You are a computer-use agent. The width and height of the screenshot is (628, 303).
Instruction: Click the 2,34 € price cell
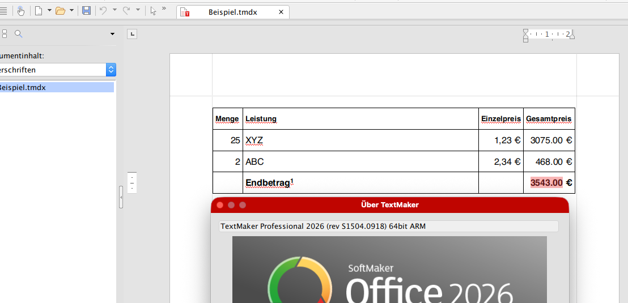coord(501,162)
